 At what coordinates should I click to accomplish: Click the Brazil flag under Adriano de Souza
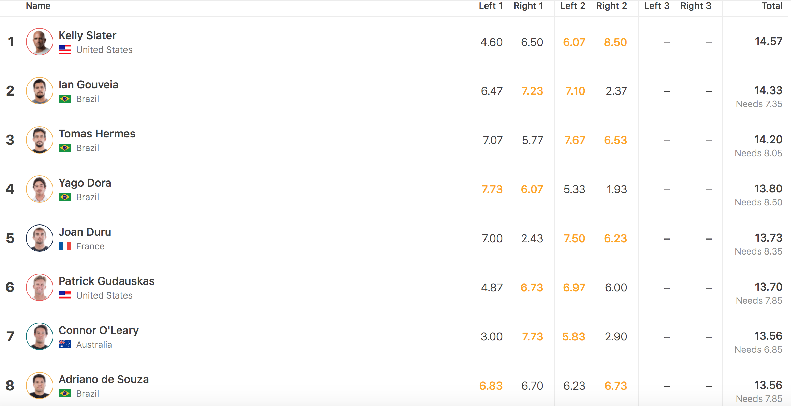click(x=65, y=394)
